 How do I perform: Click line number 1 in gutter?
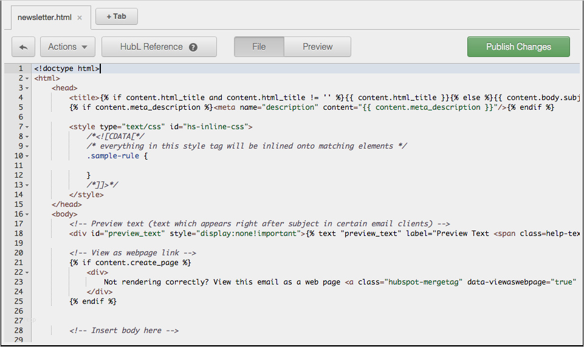21,69
